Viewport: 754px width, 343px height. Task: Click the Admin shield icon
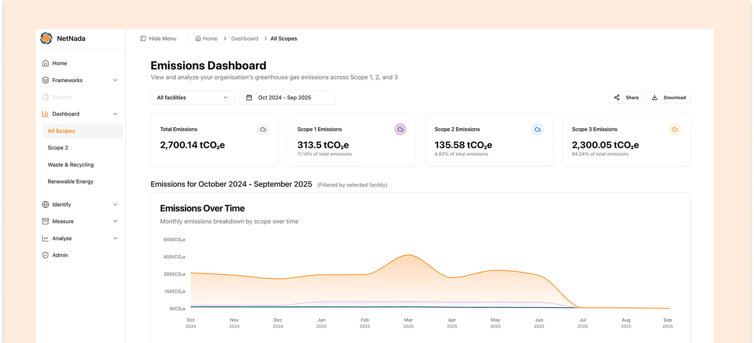click(x=45, y=255)
